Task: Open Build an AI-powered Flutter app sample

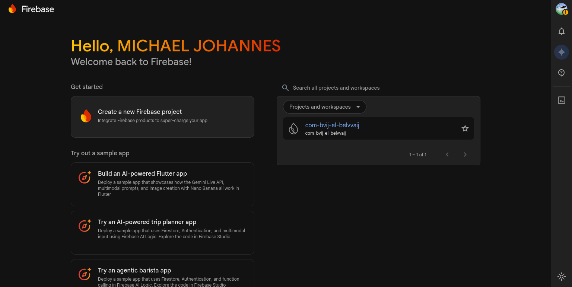Action: click(162, 184)
